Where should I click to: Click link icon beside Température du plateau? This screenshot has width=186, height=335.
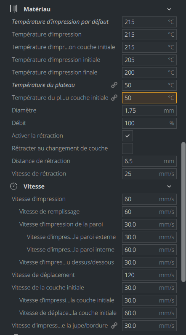point(114,85)
